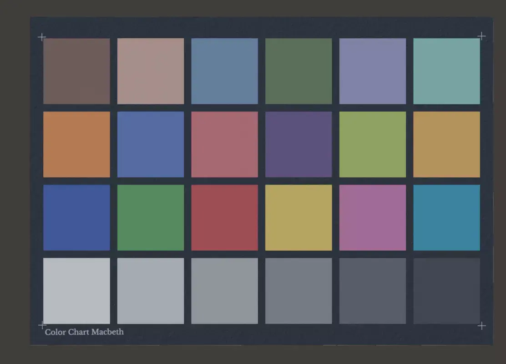The image size is (506, 364).
Task: Select the white patch bottom-left corner
Action: [76, 291]
